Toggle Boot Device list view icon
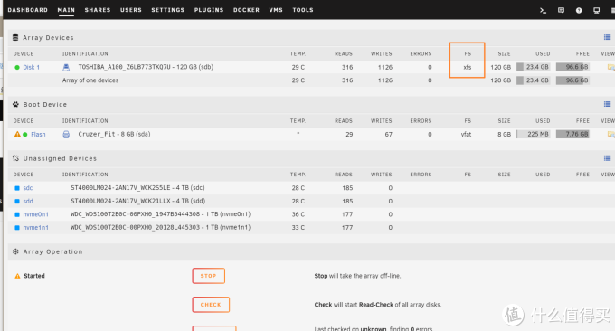The height and width of the screenshot is (331, 615). (x=607, y=104)
